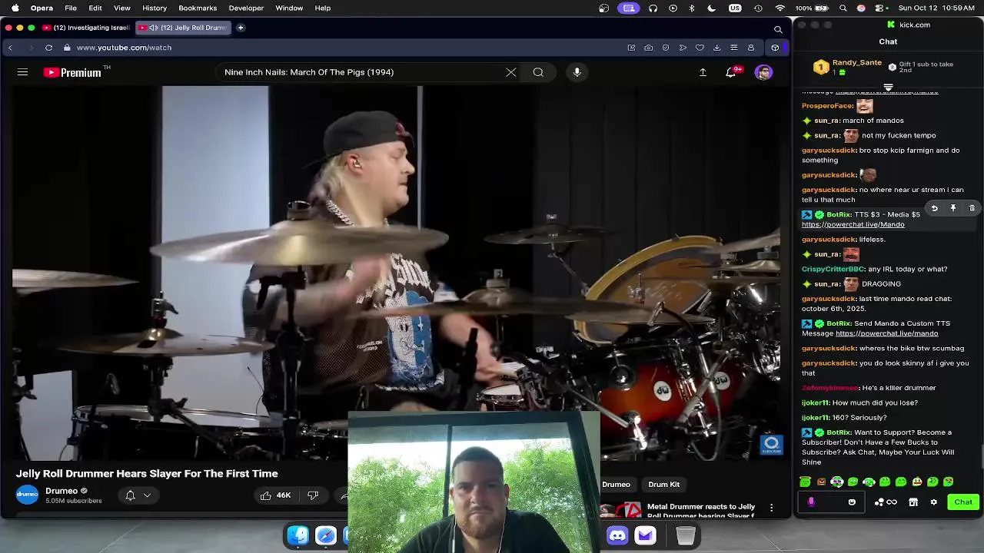The width and height of the screenshot is (984, 553).
Task: Click Opera flow send arrow icon
Action: click(683, 48)
